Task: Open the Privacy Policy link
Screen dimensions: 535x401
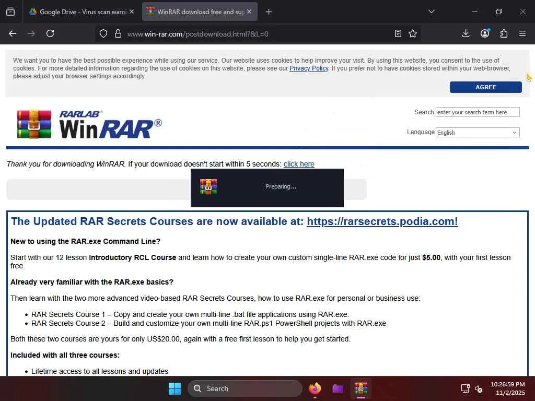Action: [309, 68]
